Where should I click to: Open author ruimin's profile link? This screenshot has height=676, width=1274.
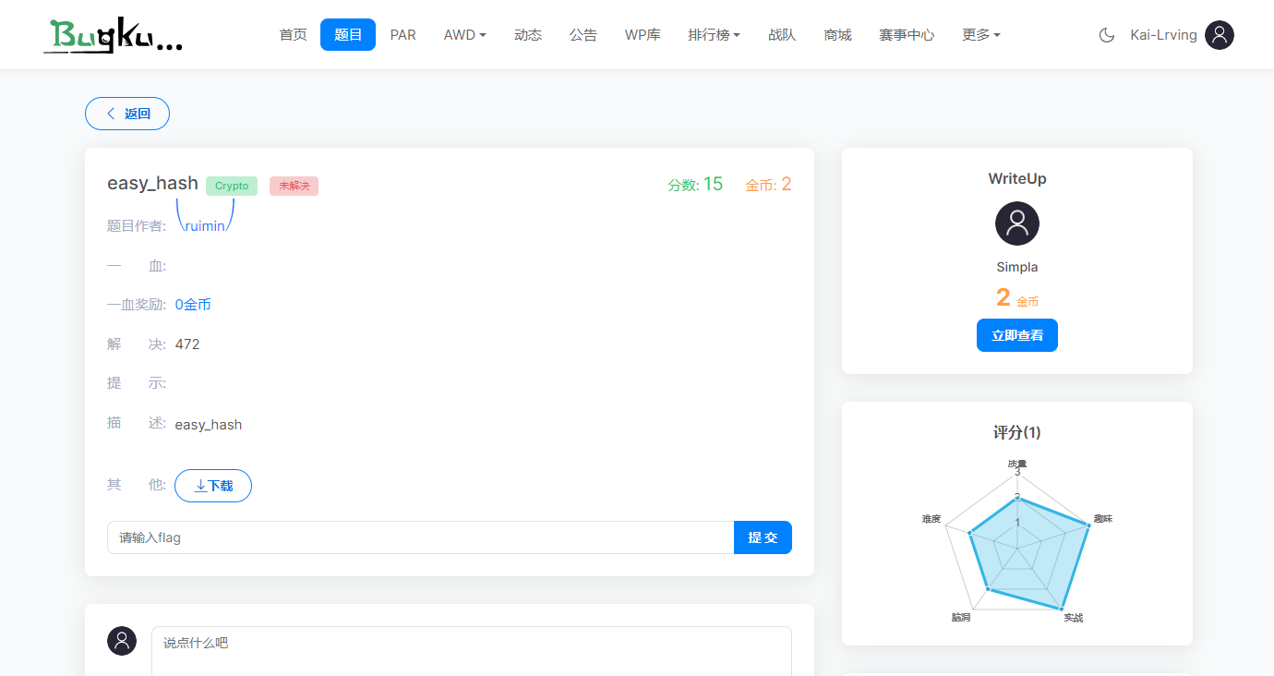point(205,224)
